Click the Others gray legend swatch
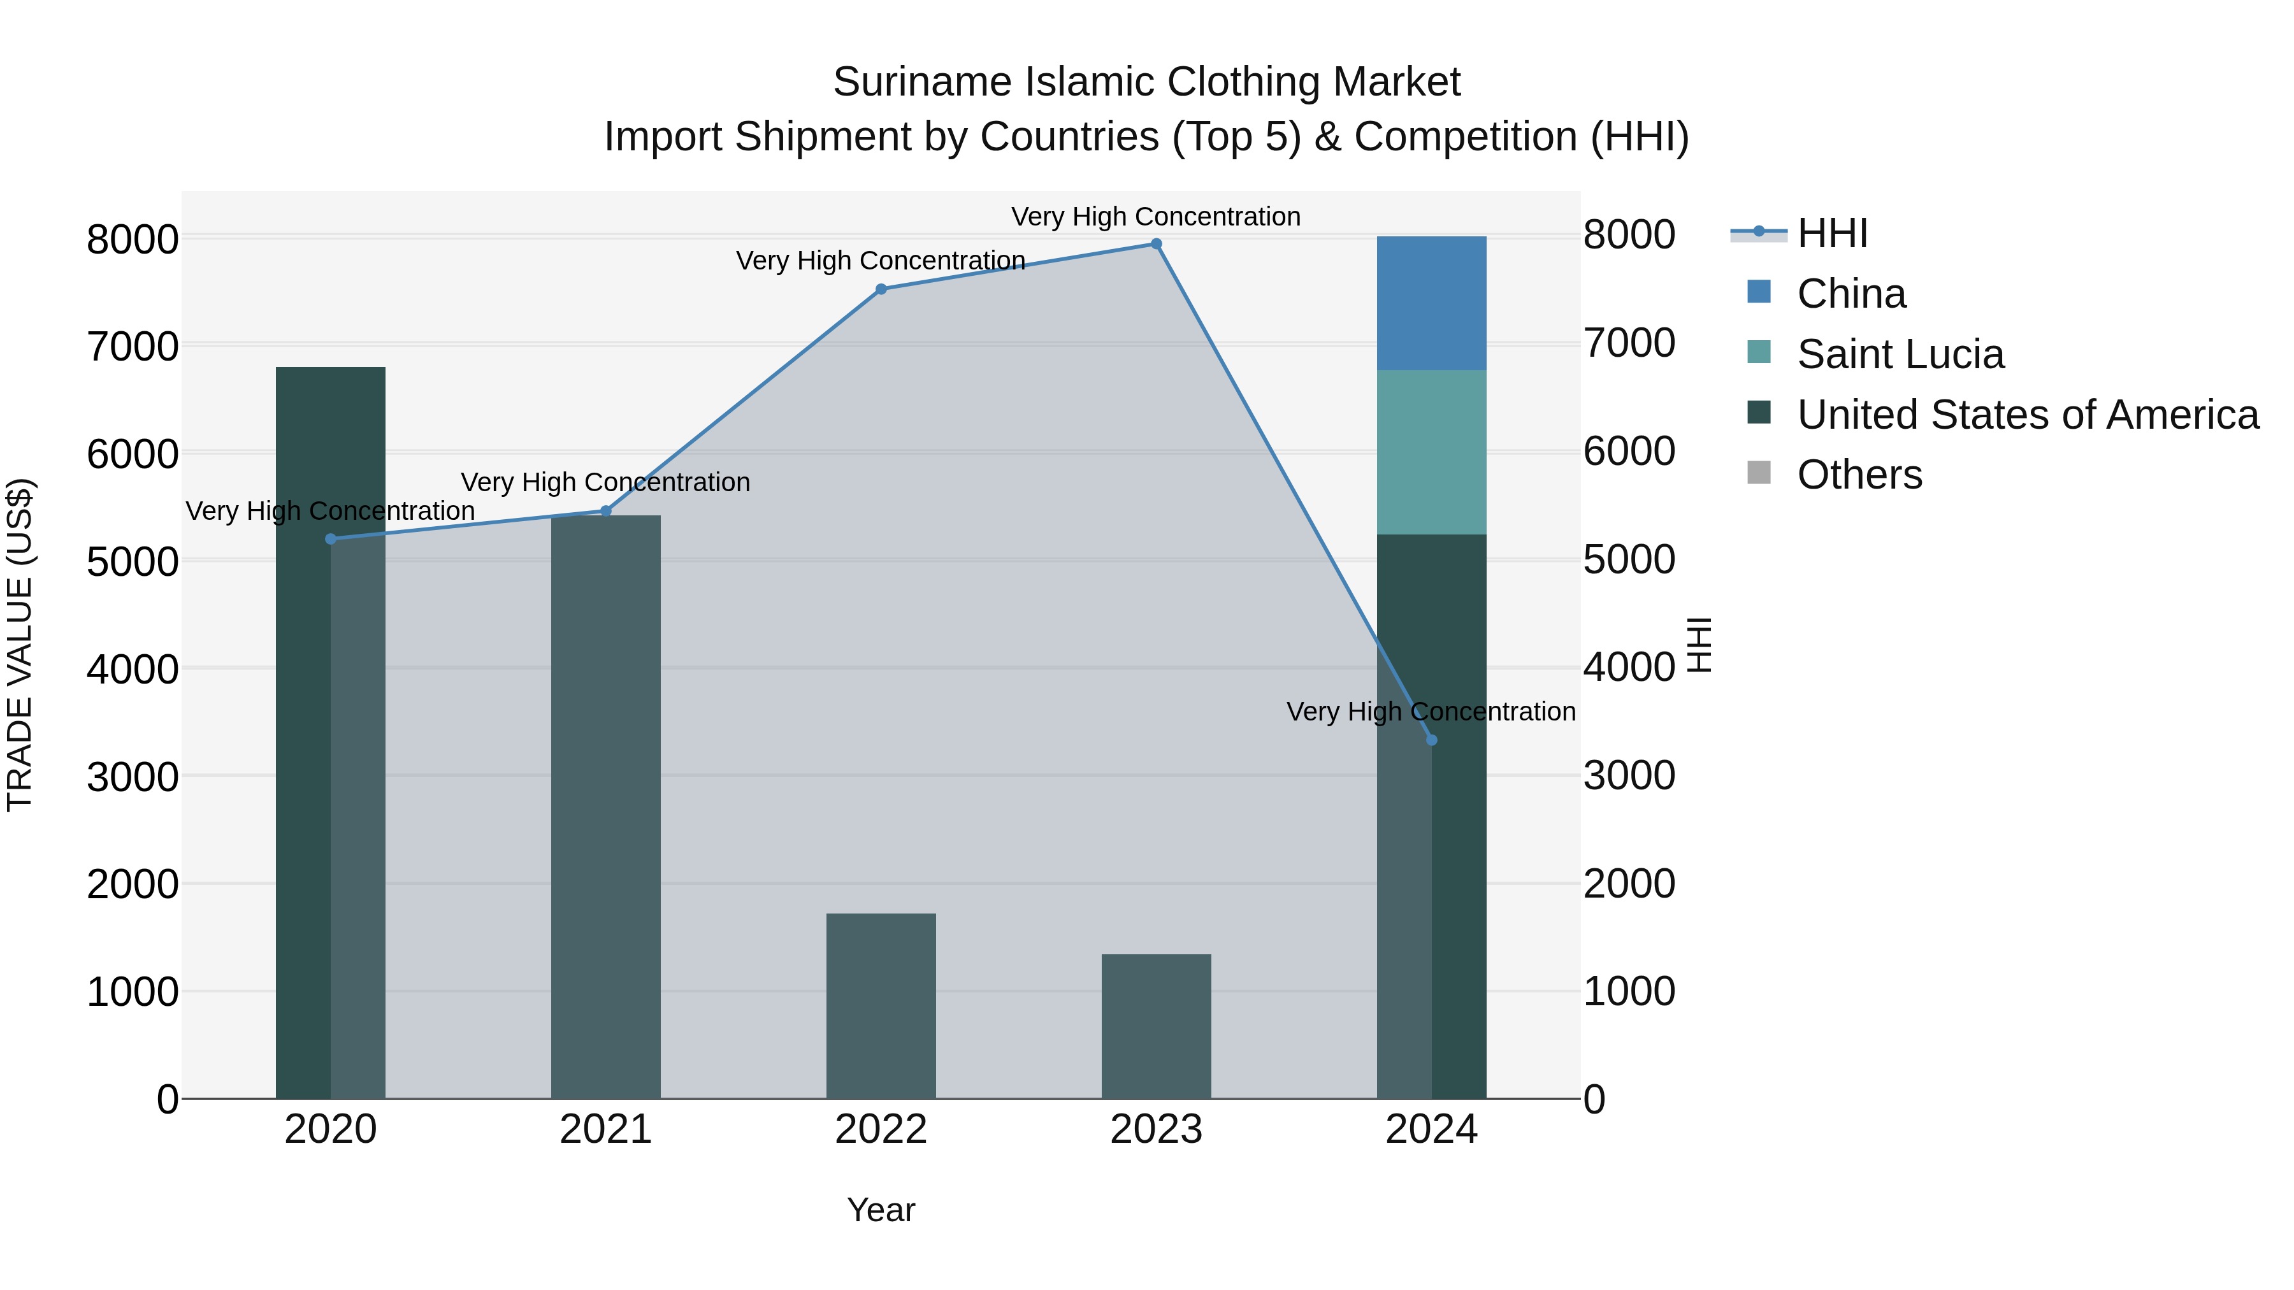Viewport: 2294px width, 1290px height. click(1759, 473)
